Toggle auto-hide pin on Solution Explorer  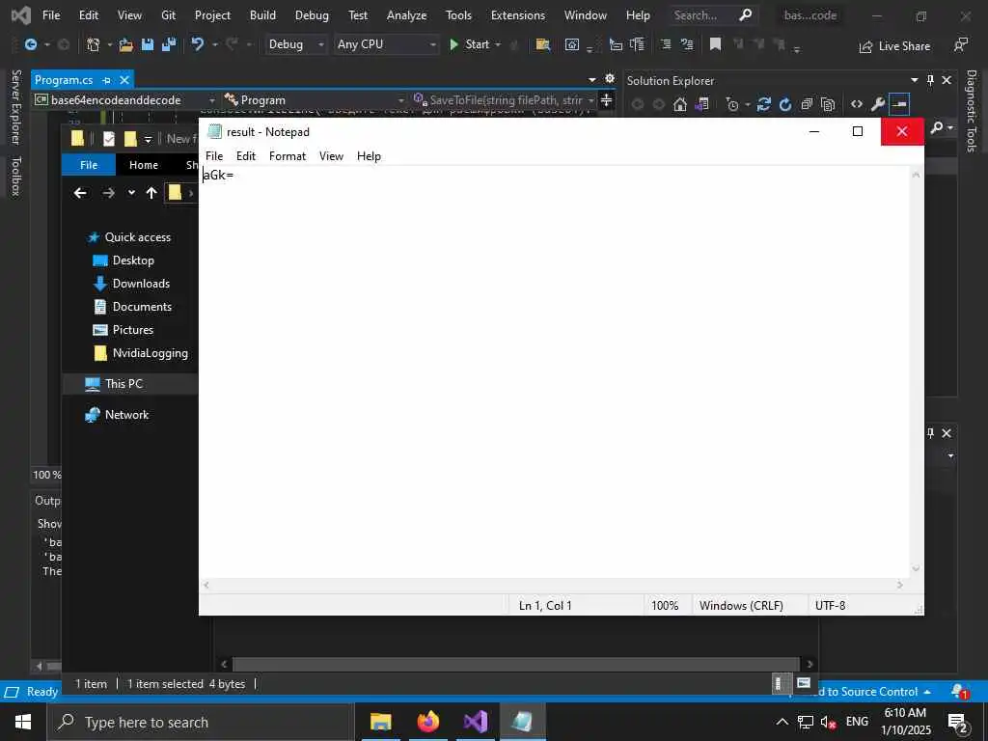click(x=930, y=80)
